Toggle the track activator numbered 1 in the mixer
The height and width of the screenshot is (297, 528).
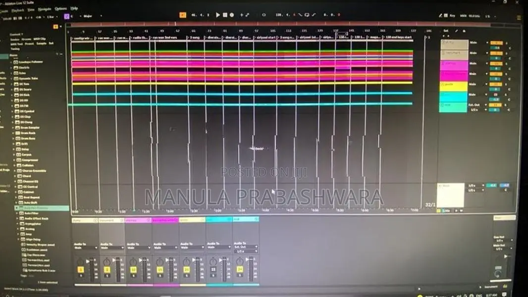tap(80, 269)
